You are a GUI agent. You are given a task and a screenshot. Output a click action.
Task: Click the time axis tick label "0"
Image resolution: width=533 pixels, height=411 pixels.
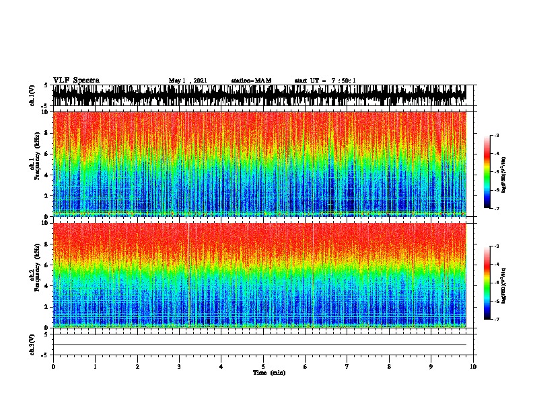53,367
